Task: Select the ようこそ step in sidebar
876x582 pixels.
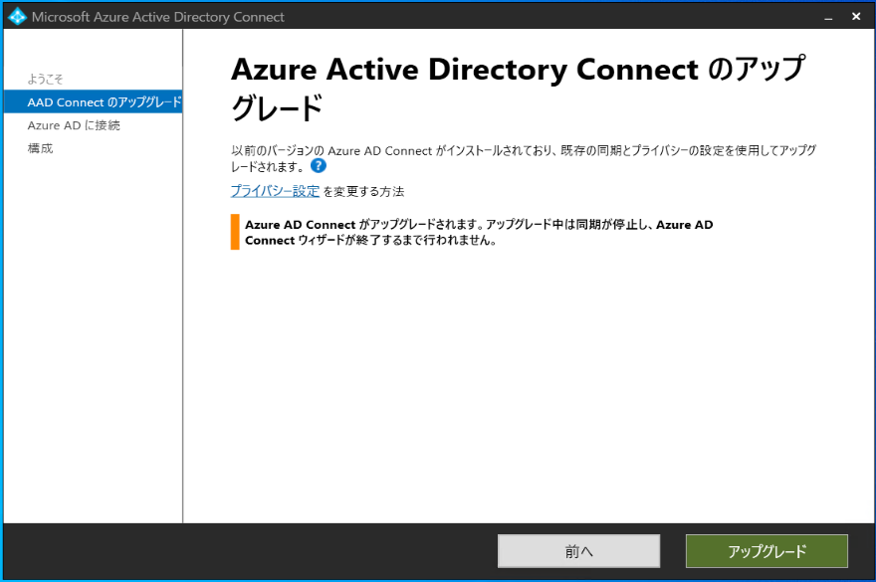Action: pos(46,79)
